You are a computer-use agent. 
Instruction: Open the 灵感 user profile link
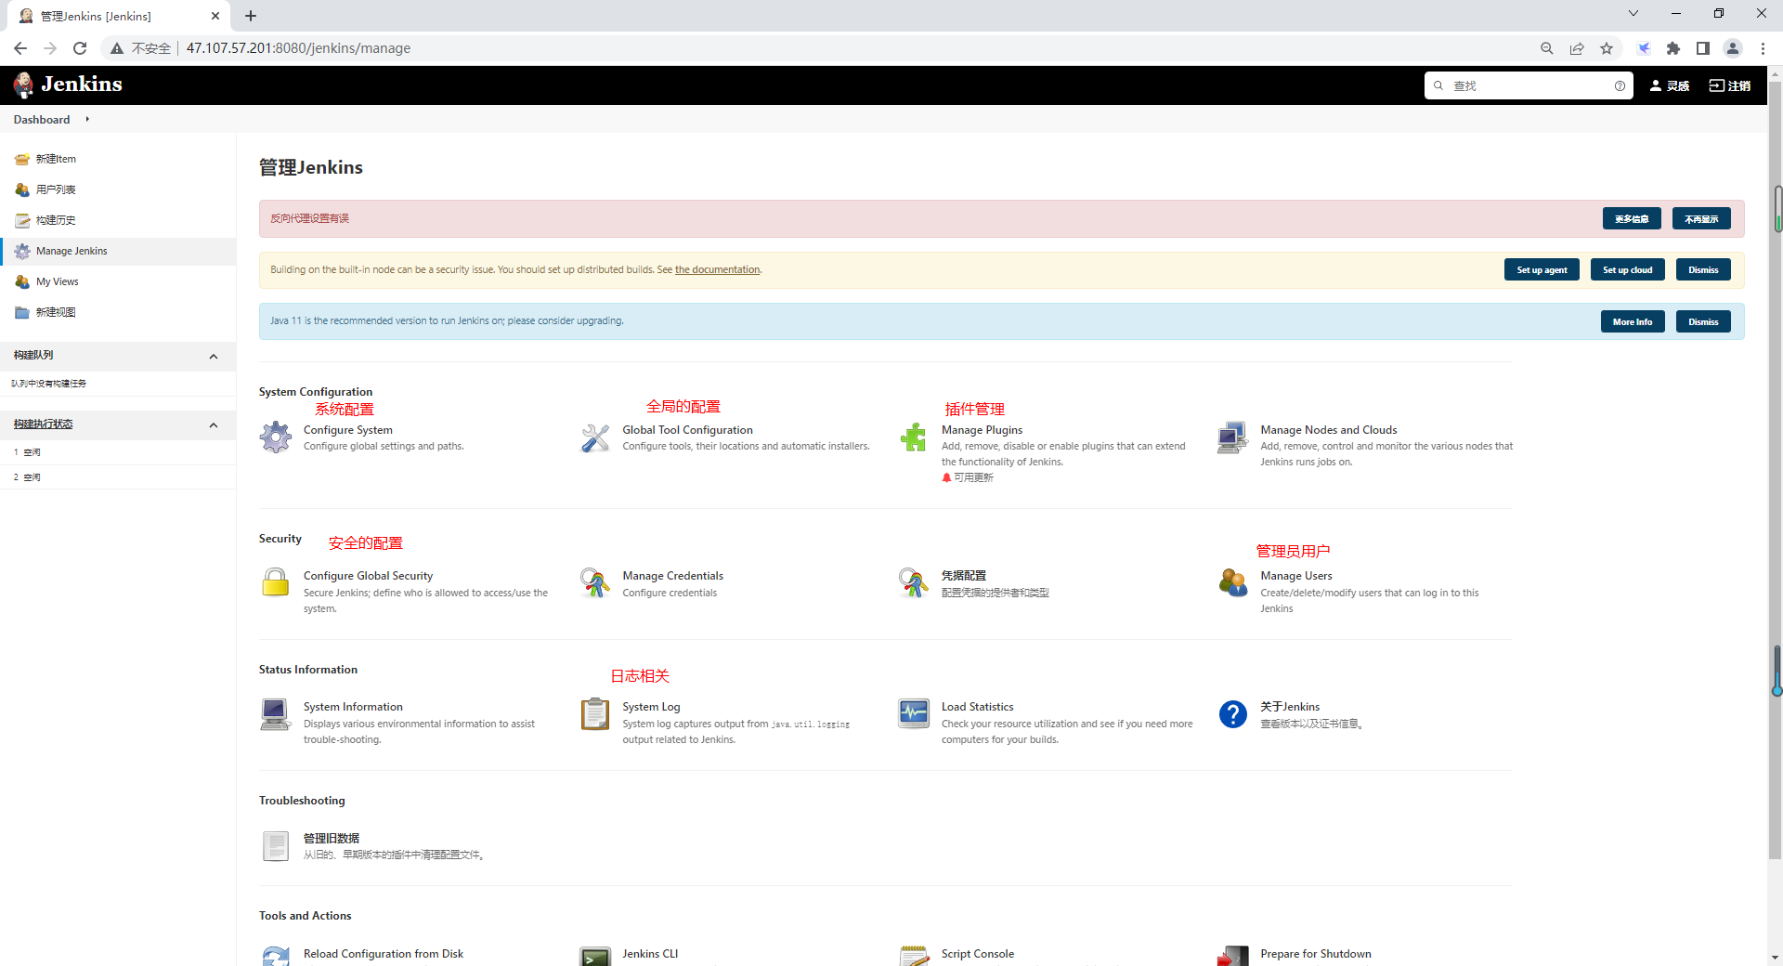coord(1669,85)
